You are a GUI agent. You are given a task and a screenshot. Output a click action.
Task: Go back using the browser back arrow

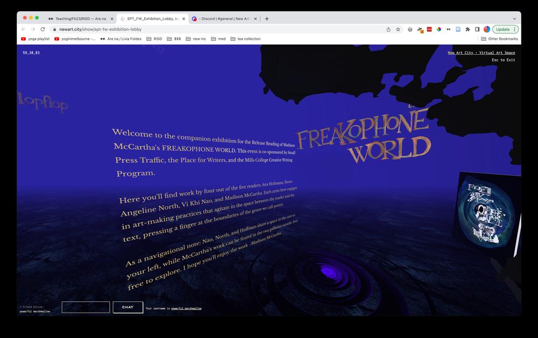[23, 30]
